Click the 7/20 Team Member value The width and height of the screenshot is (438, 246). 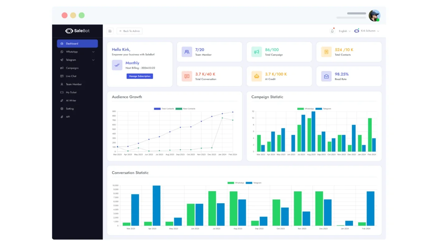(x=200, y=50)
